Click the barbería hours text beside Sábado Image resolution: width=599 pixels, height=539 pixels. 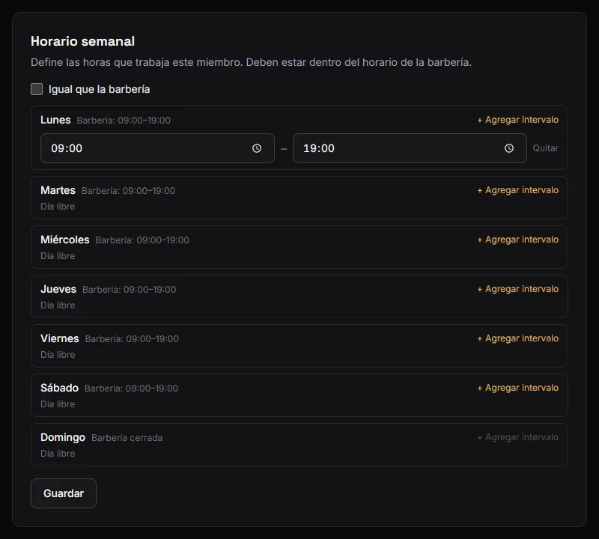click(x=132, y=388)
